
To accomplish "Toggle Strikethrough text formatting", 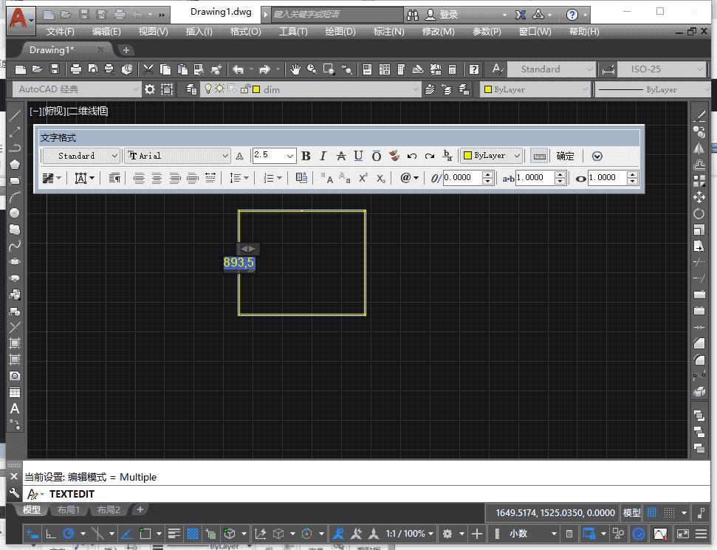I will pos(341,157).
